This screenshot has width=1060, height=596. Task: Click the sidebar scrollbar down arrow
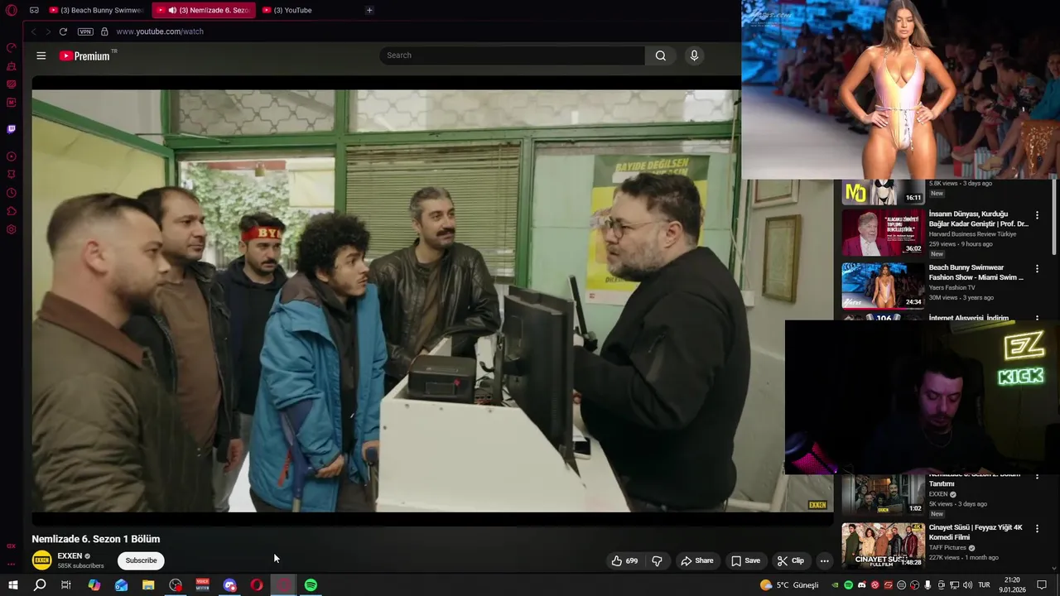coord(1054,569)
